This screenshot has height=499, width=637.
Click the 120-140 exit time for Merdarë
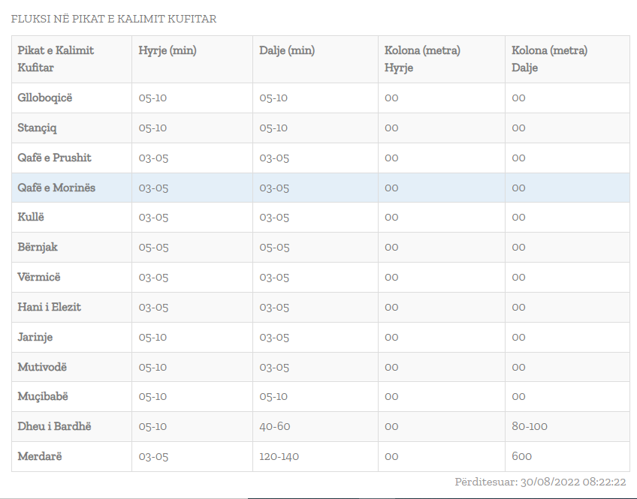279,456
